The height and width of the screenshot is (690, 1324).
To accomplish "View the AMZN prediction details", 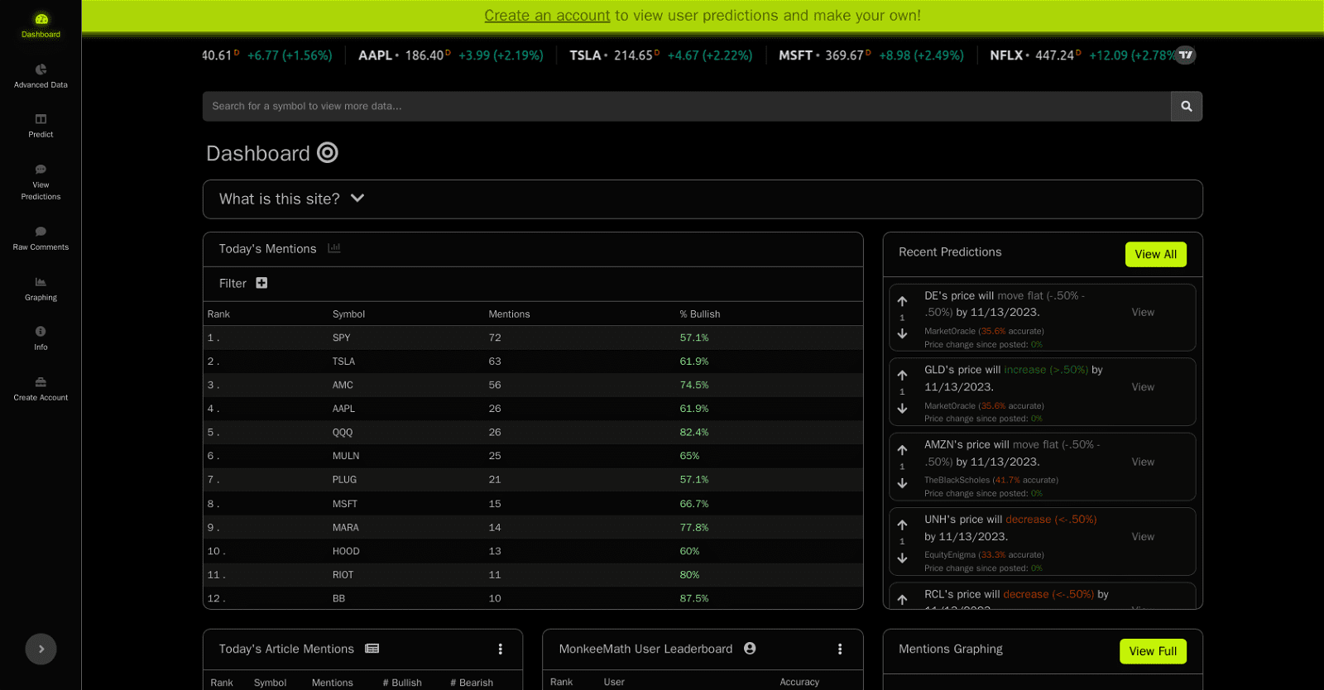I will (x=1143, y=462).
